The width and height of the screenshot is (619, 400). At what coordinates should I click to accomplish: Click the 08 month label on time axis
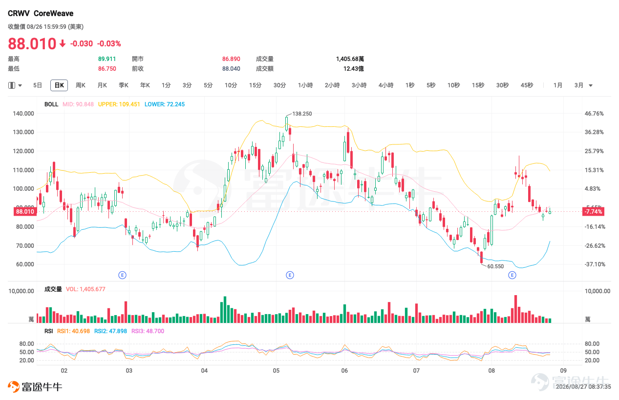[x=491, y=371]
